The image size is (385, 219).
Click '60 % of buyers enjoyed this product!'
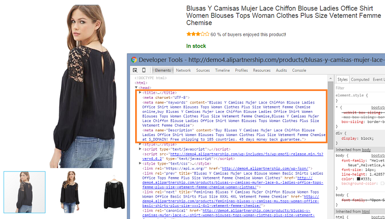click(x=248, y=34)
